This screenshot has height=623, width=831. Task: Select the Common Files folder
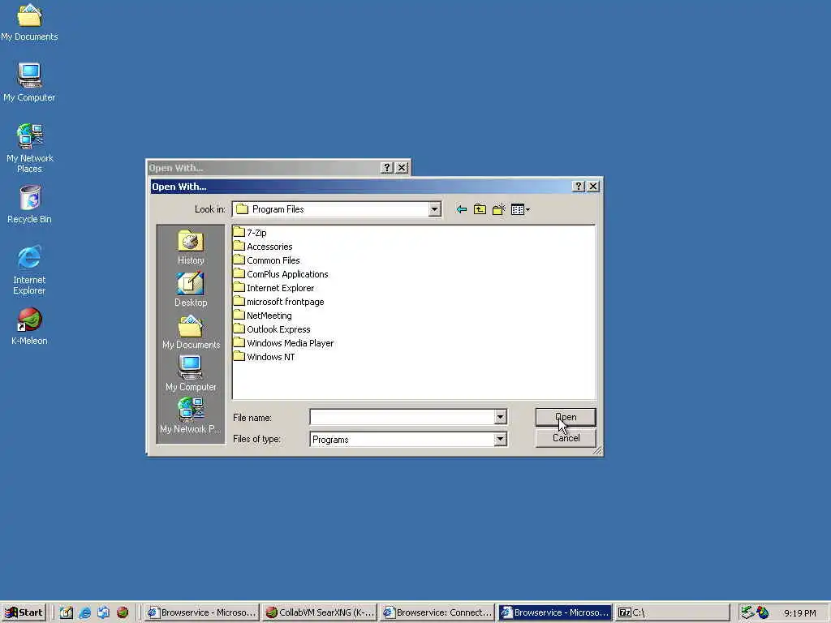point(267,260)
